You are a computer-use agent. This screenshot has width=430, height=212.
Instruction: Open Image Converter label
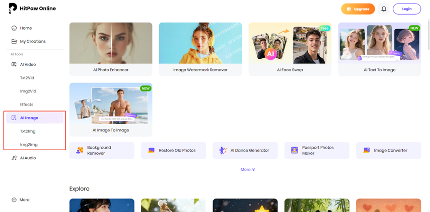pos(391,150)
